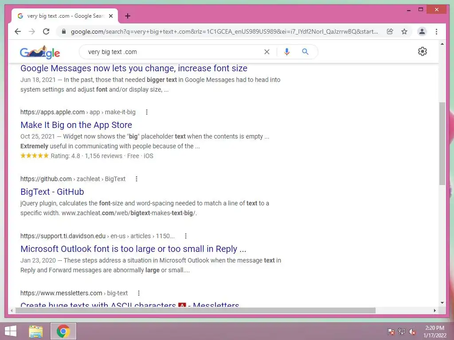454x340 pixels.
Task: Click the scroll right arrow
Action: tap(434, 310)
